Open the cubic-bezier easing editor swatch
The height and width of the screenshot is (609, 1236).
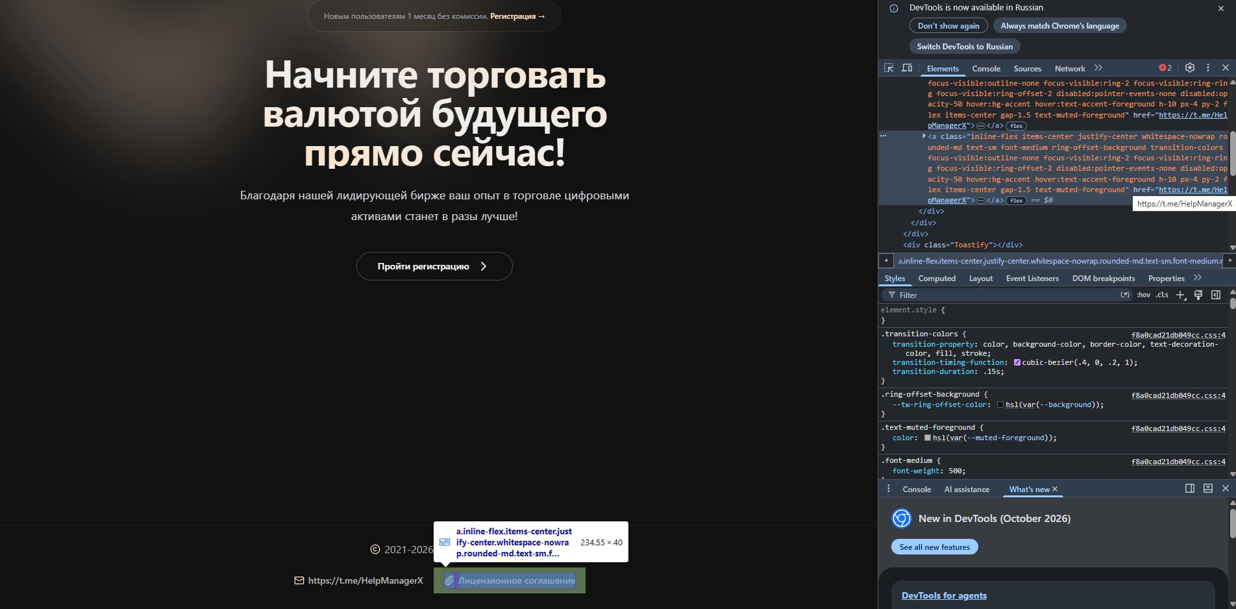coord(1017,362)
